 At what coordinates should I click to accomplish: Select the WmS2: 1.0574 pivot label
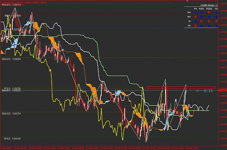point(11,114)
